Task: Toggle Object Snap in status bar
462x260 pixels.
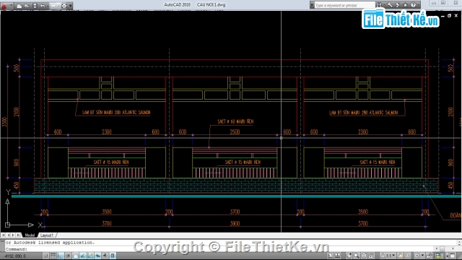Action: pos(76,256)
